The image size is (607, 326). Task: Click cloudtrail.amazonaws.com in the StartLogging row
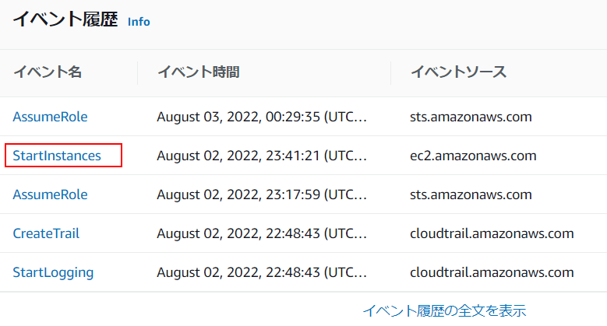[x=492, y=272]
